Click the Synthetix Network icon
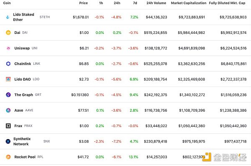This screenshot has height=166, width=251. pos(8,141)
